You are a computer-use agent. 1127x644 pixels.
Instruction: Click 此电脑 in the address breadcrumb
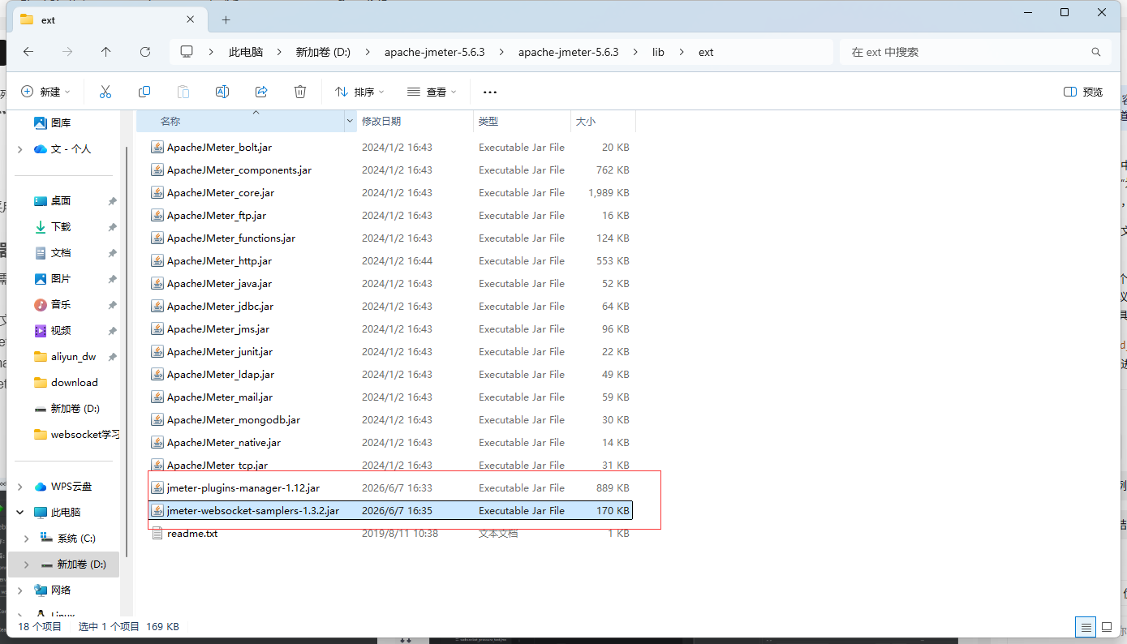(246, 52)
